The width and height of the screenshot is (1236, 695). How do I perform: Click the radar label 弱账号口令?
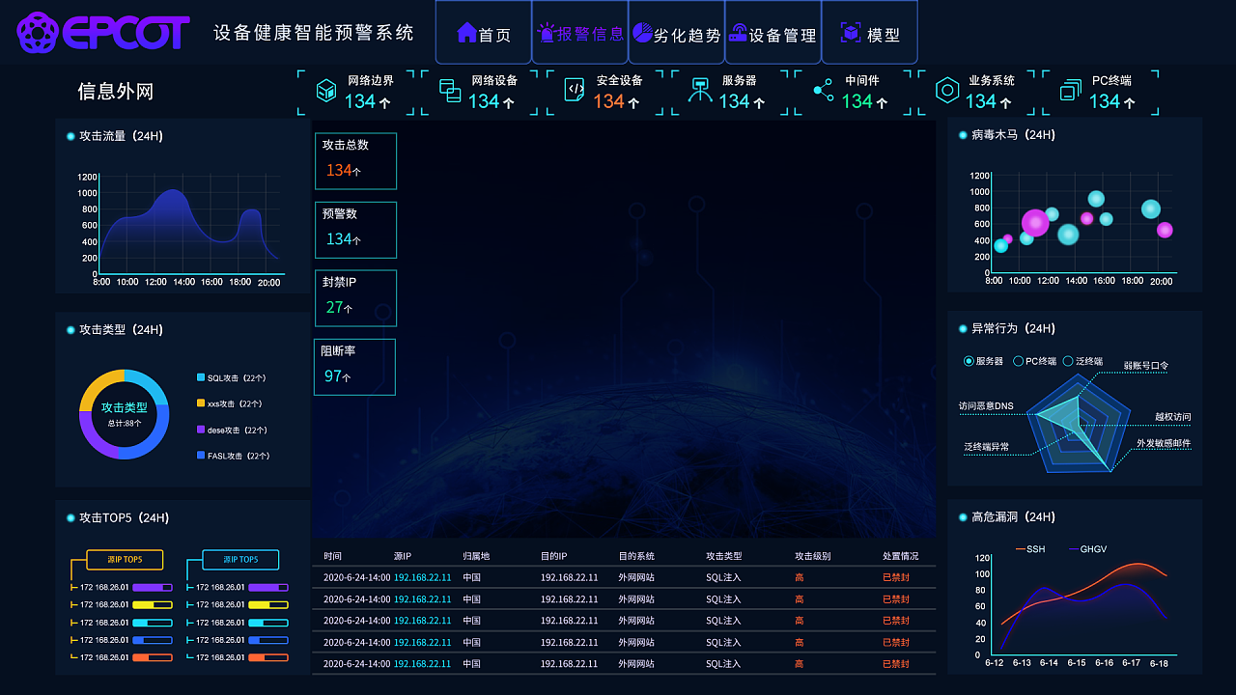point(1146,367)
